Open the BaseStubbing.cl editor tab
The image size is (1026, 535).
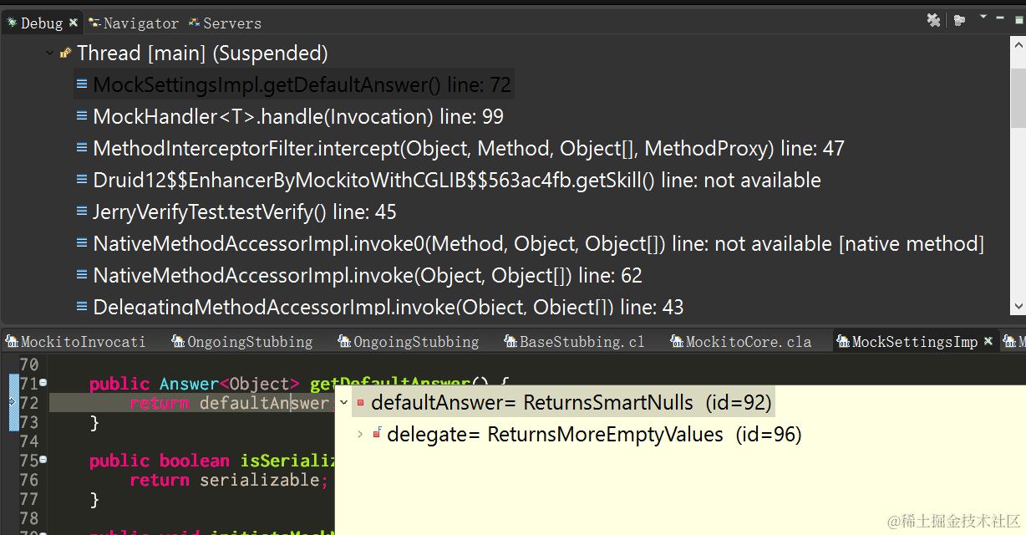click(x=574, y=342)
